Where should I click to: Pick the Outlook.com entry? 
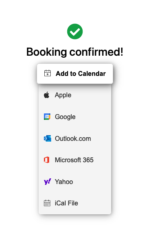pyautogui.click(x=75, y=138)
